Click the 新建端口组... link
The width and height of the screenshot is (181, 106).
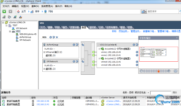tap(149, 31)
